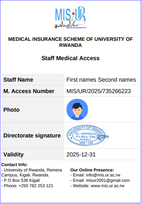Open the misur2001@gmail.com email link

coord(108,180)
